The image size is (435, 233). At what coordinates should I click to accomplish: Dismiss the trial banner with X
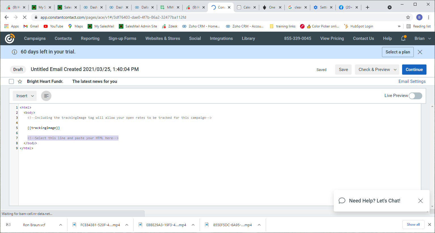coord(420,52)
